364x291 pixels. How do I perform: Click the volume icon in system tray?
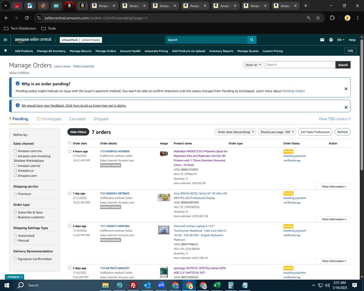[327, 285]
